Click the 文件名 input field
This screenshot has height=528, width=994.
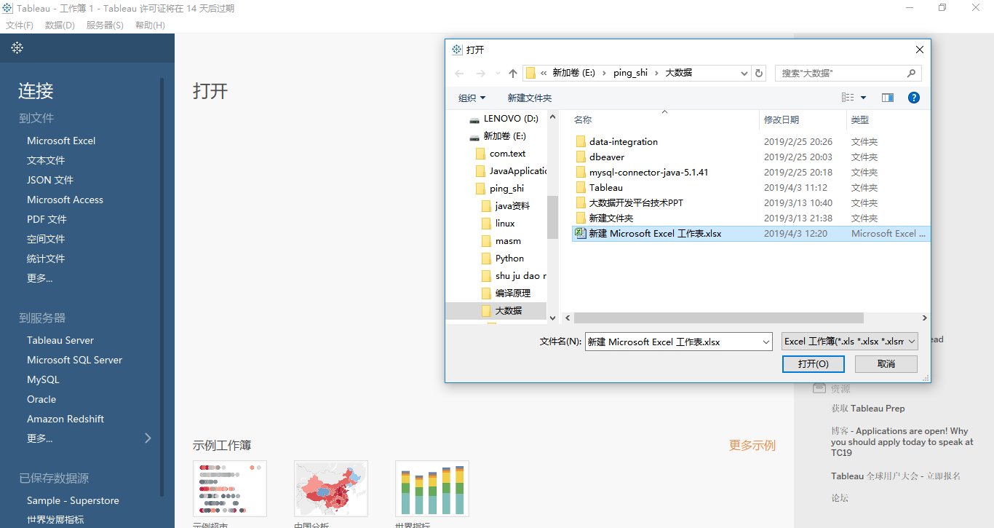click(672, 342)
